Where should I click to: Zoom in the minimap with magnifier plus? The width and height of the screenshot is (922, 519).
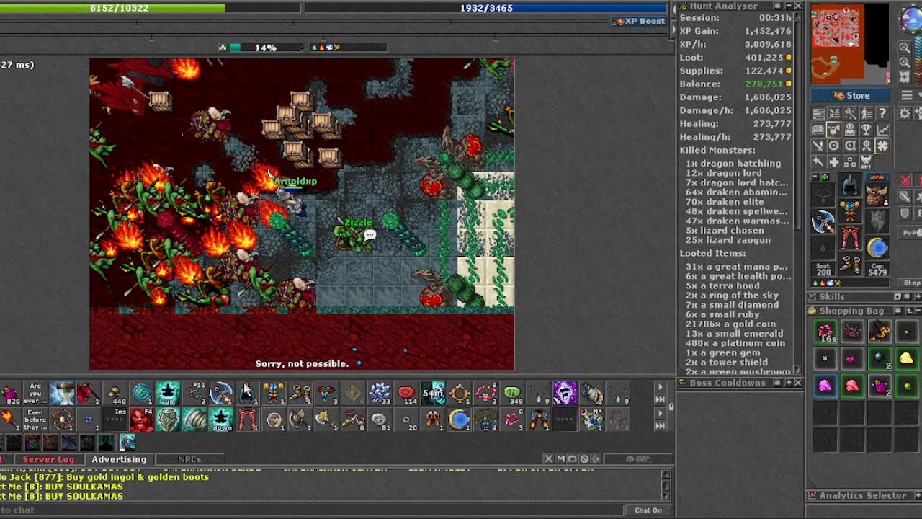pos(905,62)
